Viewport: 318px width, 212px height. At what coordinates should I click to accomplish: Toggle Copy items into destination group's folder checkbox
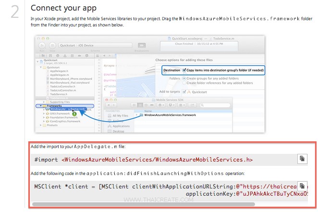[x=184, y=70]
